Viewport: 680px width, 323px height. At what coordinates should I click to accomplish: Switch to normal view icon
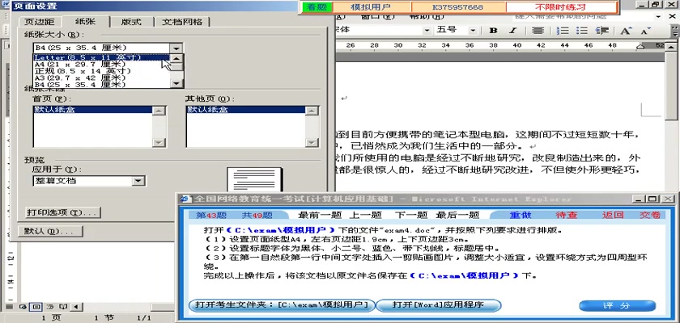[x=9, y=307]
